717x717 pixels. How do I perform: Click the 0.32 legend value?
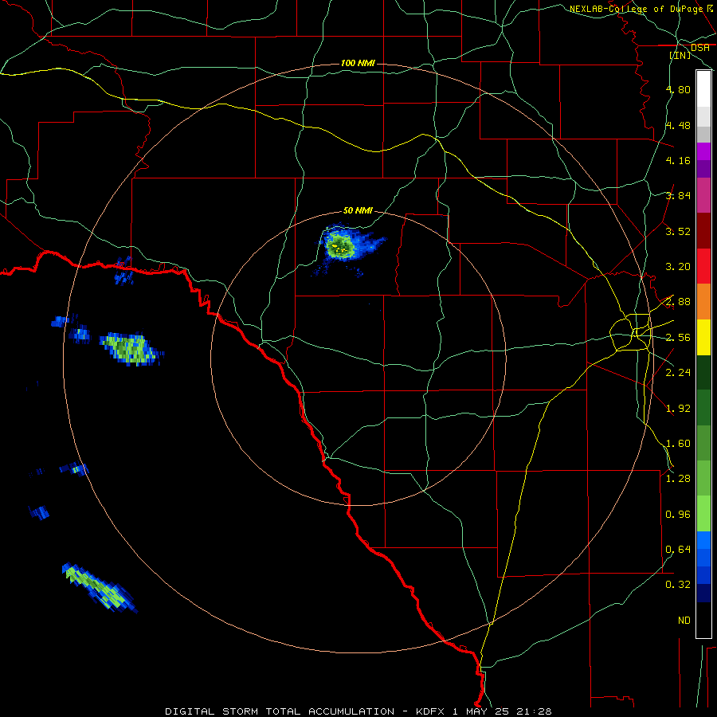pyautogui.click(x=678, y=585)
